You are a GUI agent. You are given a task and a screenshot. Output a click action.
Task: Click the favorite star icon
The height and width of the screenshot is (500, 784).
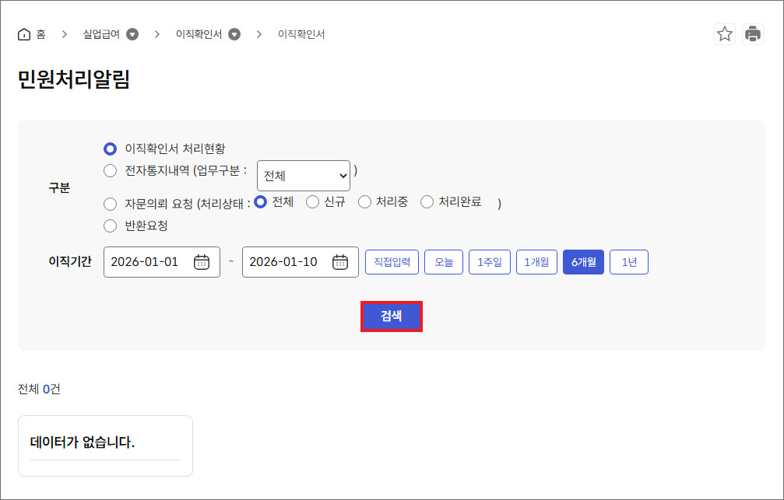point(725,34)
